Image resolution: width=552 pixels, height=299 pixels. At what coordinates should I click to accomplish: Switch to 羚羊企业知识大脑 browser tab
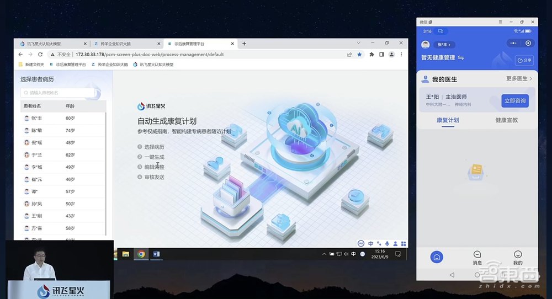click(126, 44)
